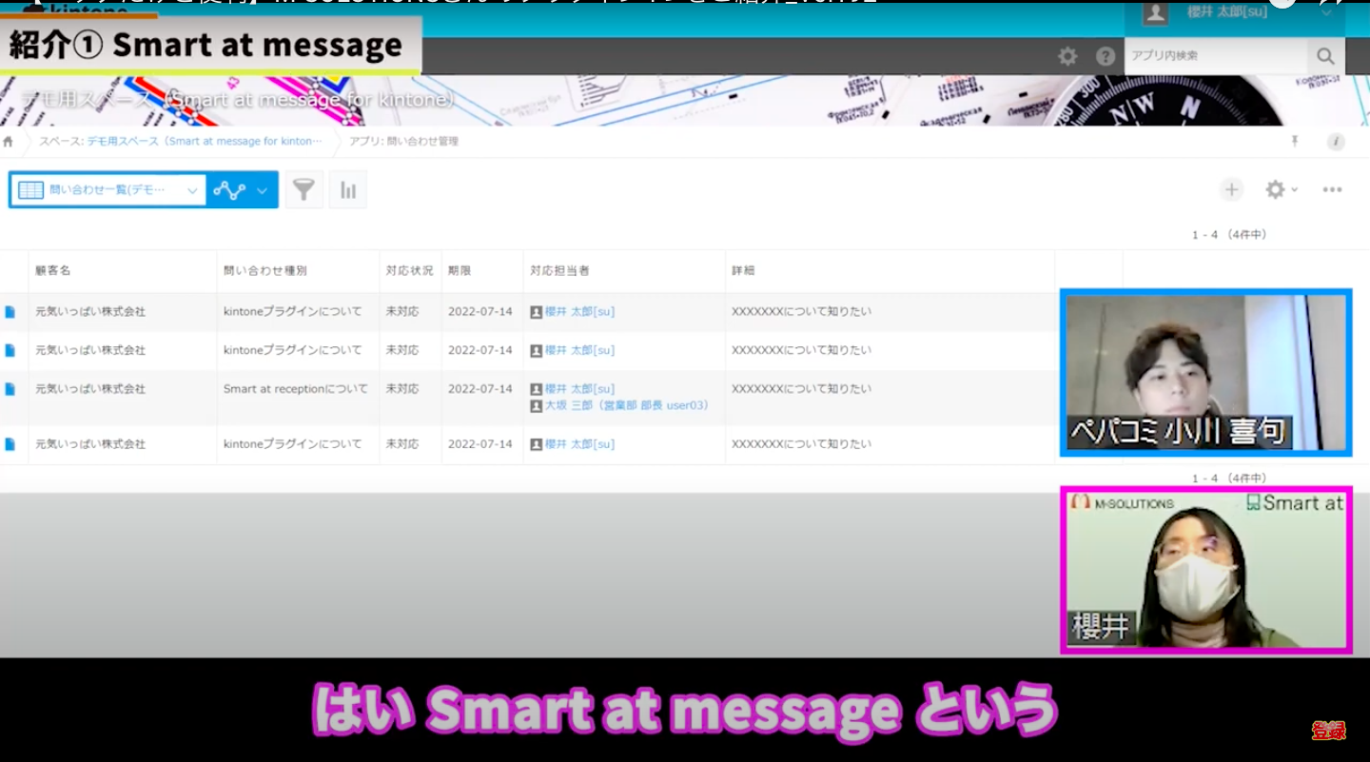
Task: Click the アプリ内検索 search field
Action: click(x=1215, y=57)
